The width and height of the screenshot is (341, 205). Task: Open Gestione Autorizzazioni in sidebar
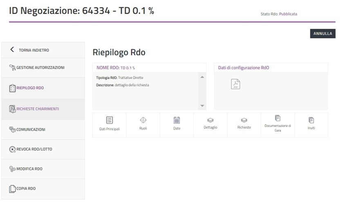tap(40, 67)
